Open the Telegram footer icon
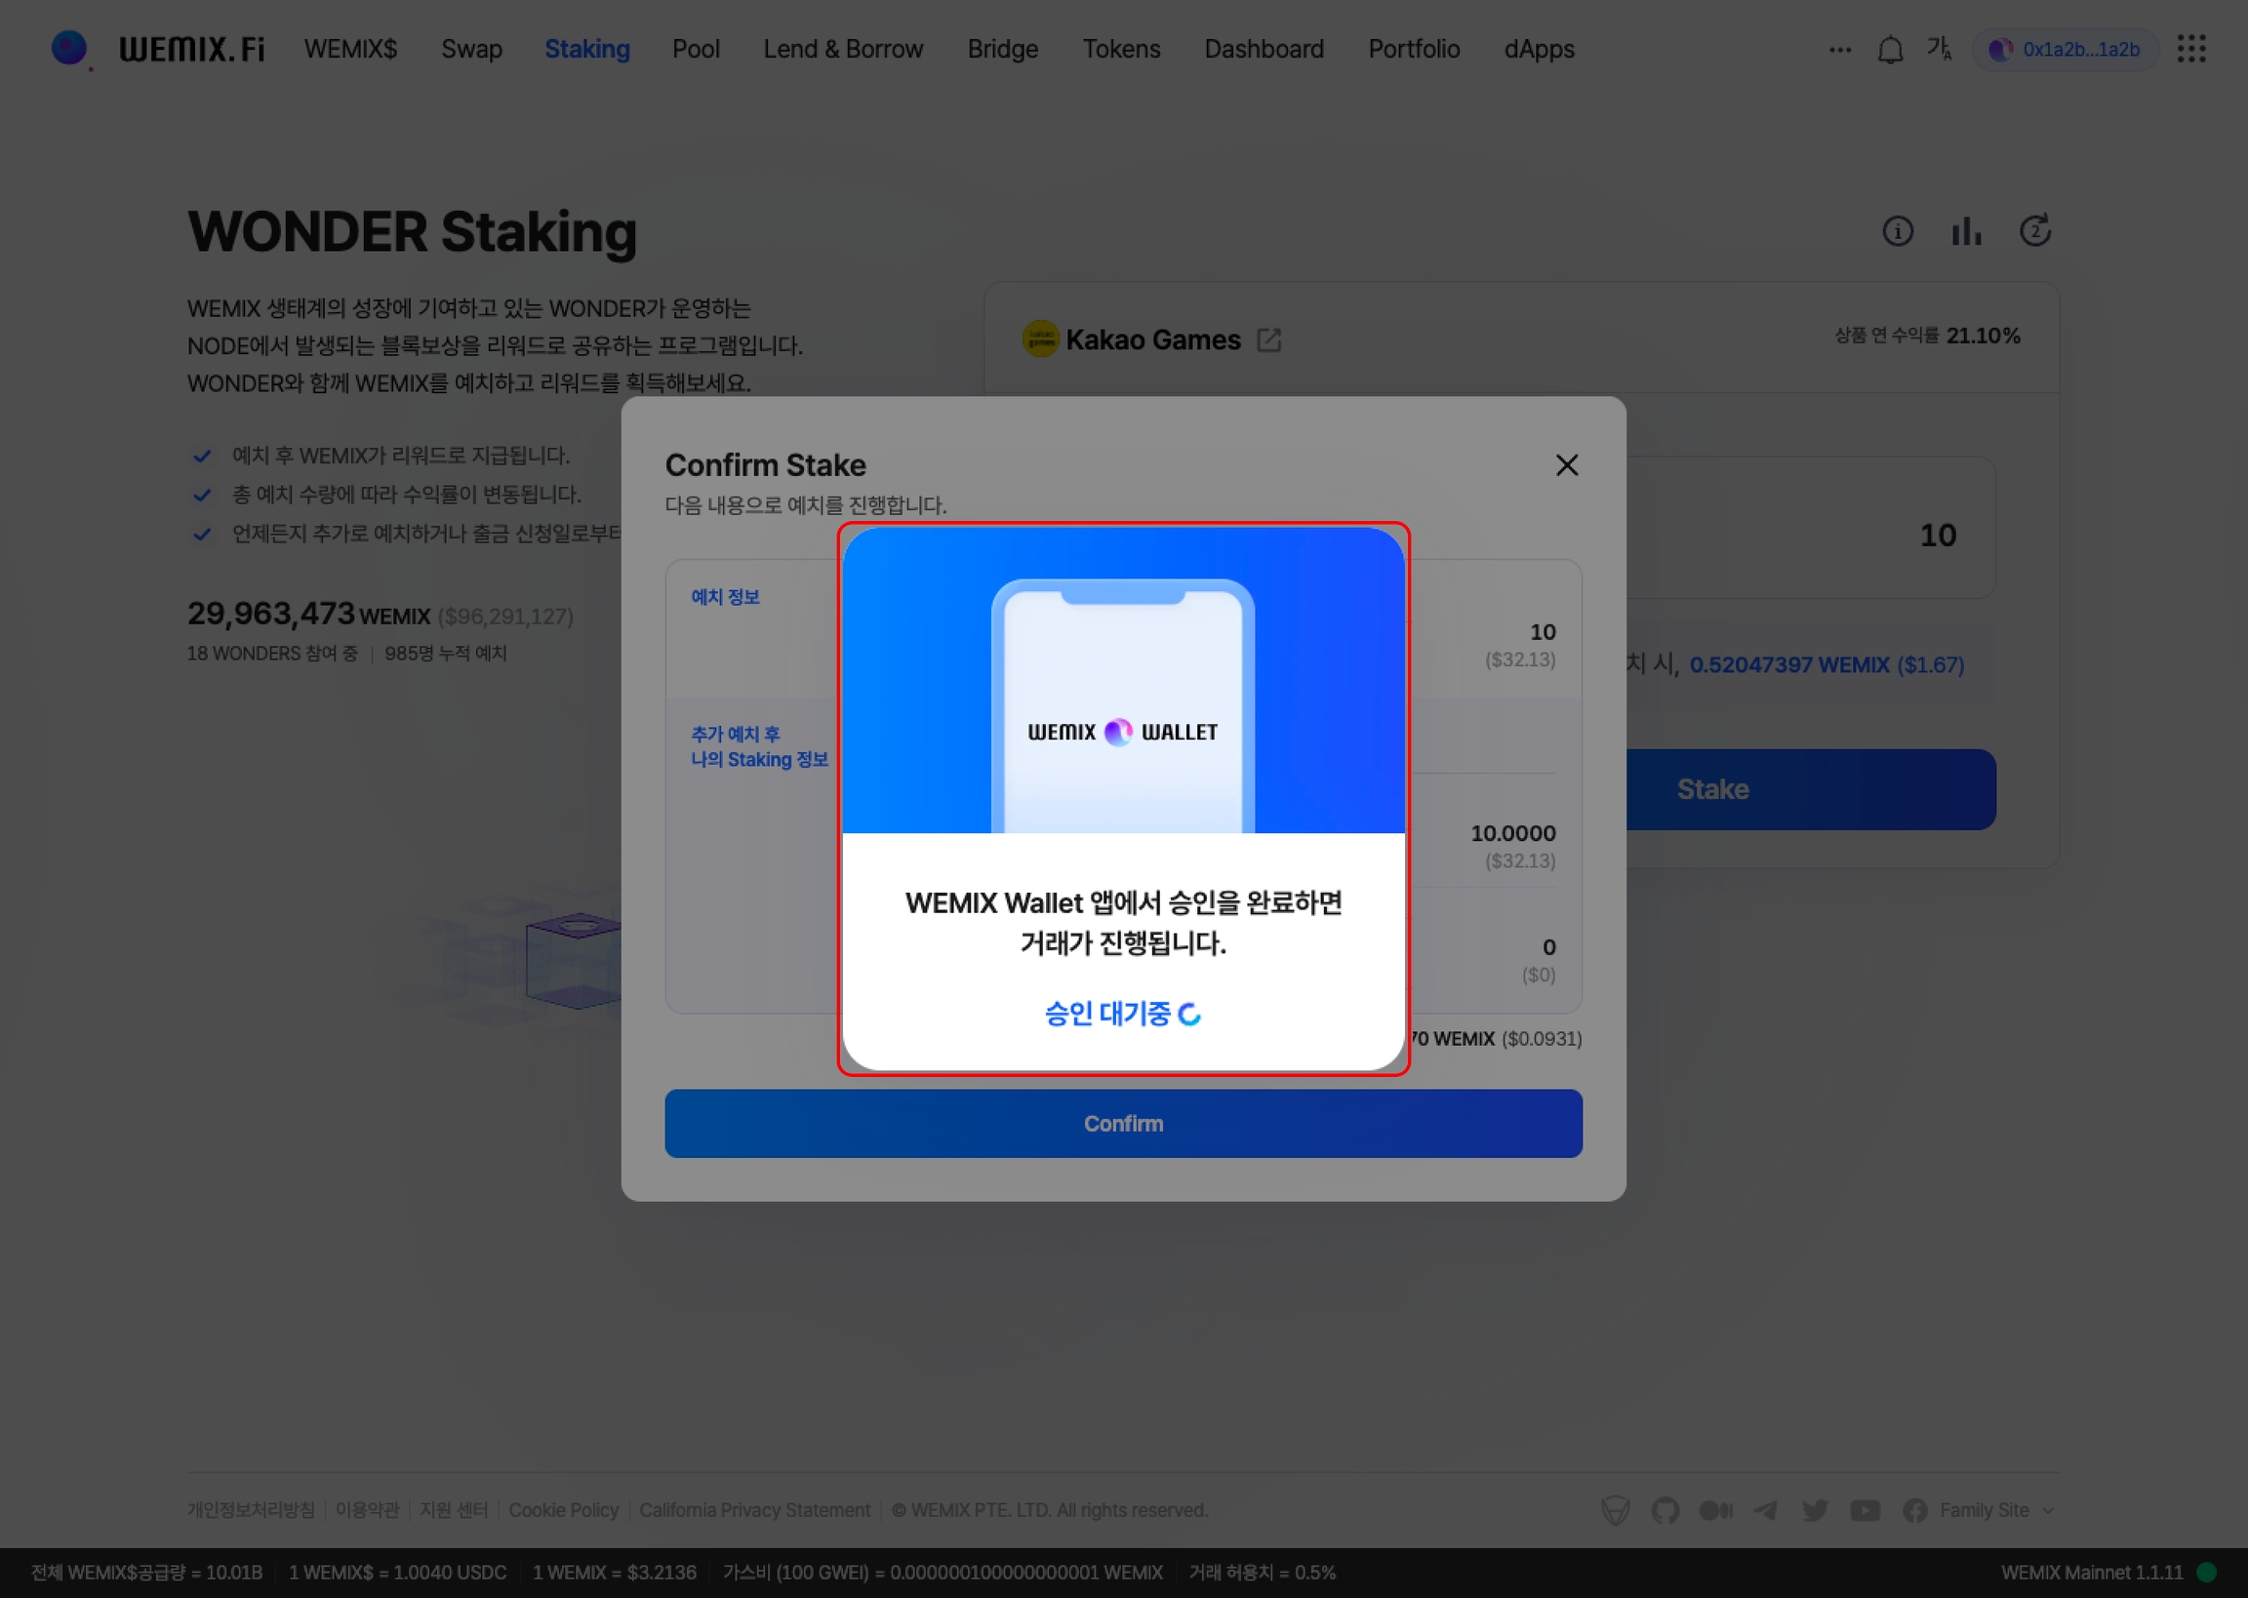Image resolution: width=2248 pixels, height=1598 pixels. (x=1765, y=1510)
